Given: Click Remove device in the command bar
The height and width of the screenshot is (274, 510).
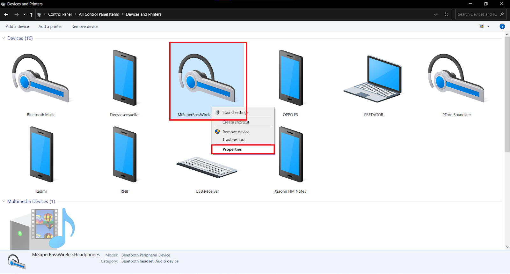Looking at the screenshot, I should pos(85,26).
